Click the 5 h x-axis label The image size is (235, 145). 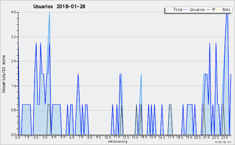(63, 137)
